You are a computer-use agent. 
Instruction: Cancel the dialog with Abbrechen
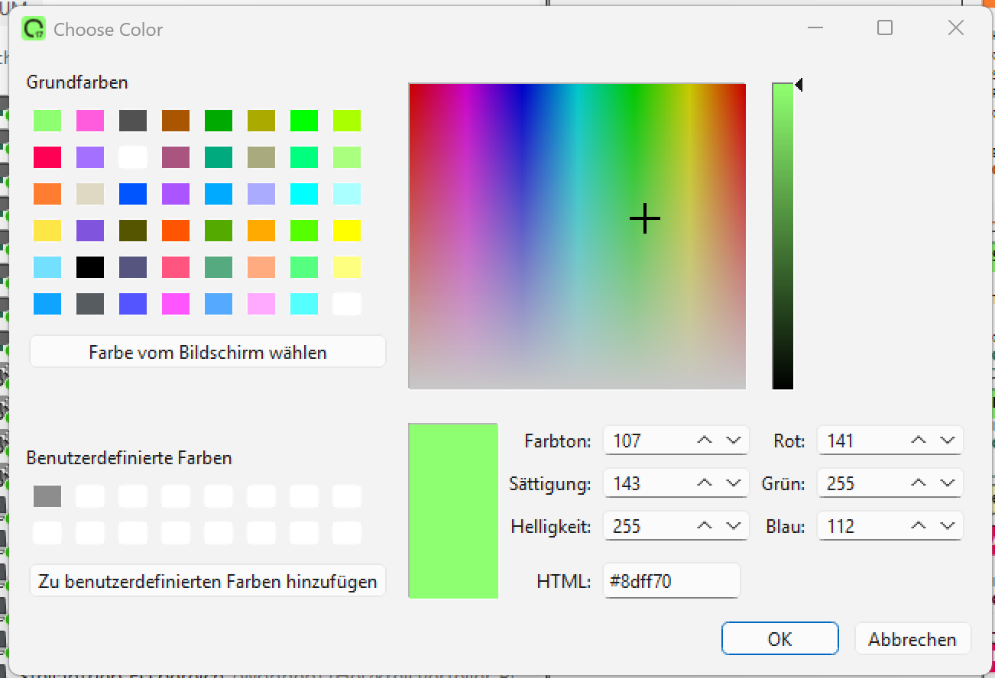(912, 639)
